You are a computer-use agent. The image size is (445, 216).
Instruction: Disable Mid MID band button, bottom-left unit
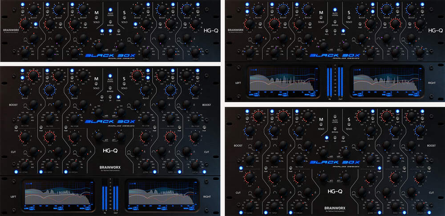[x=41, y=172]
